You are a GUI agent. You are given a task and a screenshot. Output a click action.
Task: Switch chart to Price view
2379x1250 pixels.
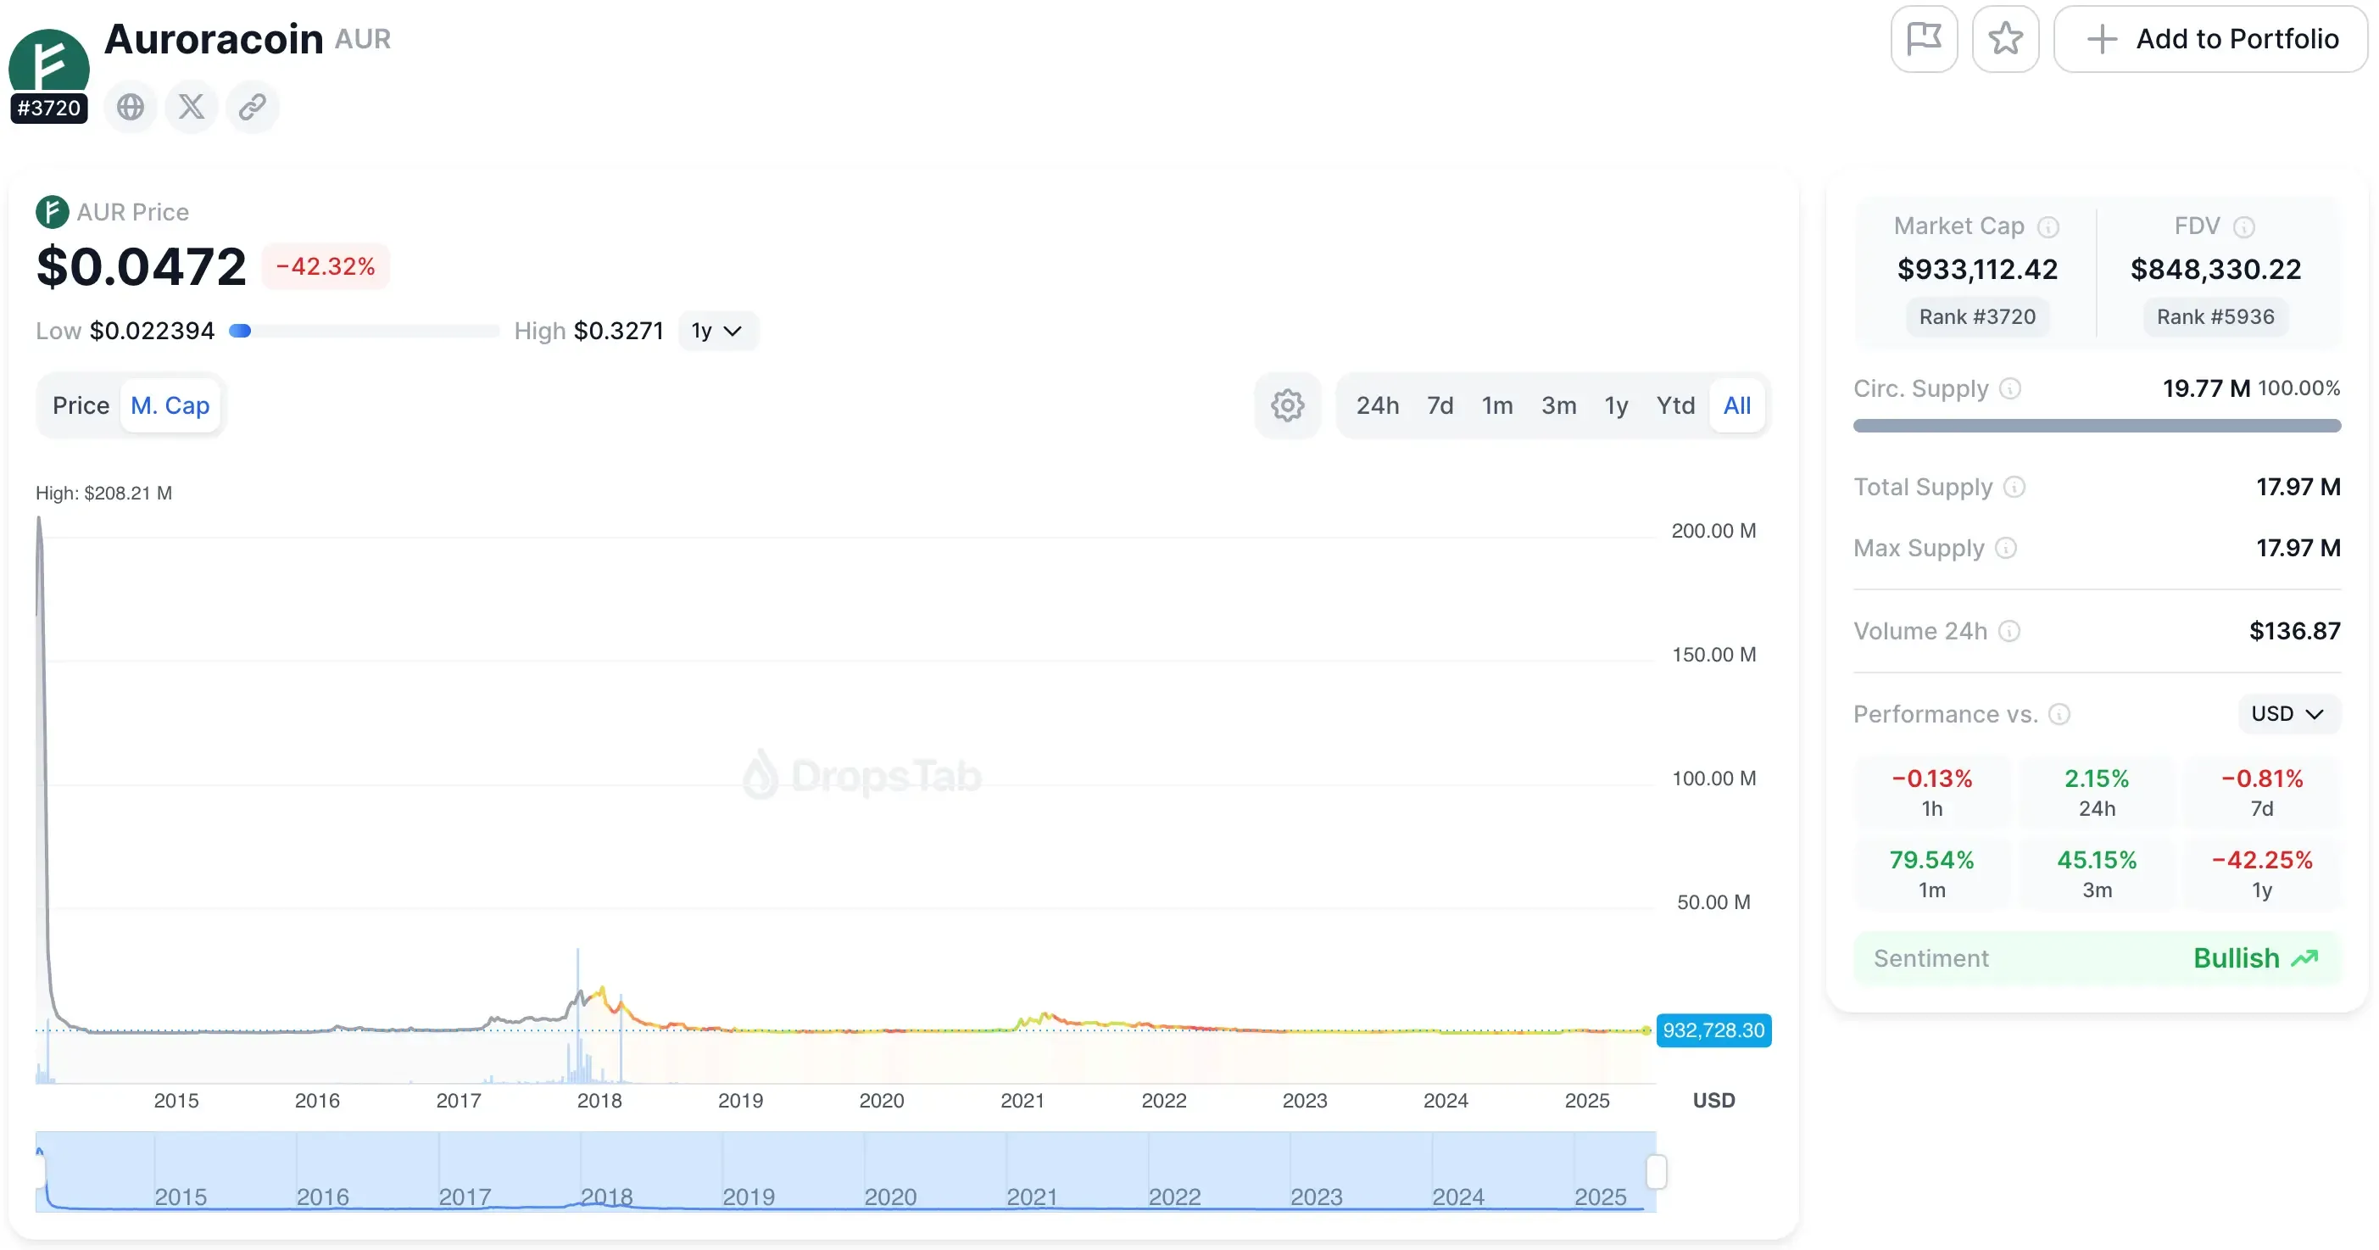click(x=81, y=405)
